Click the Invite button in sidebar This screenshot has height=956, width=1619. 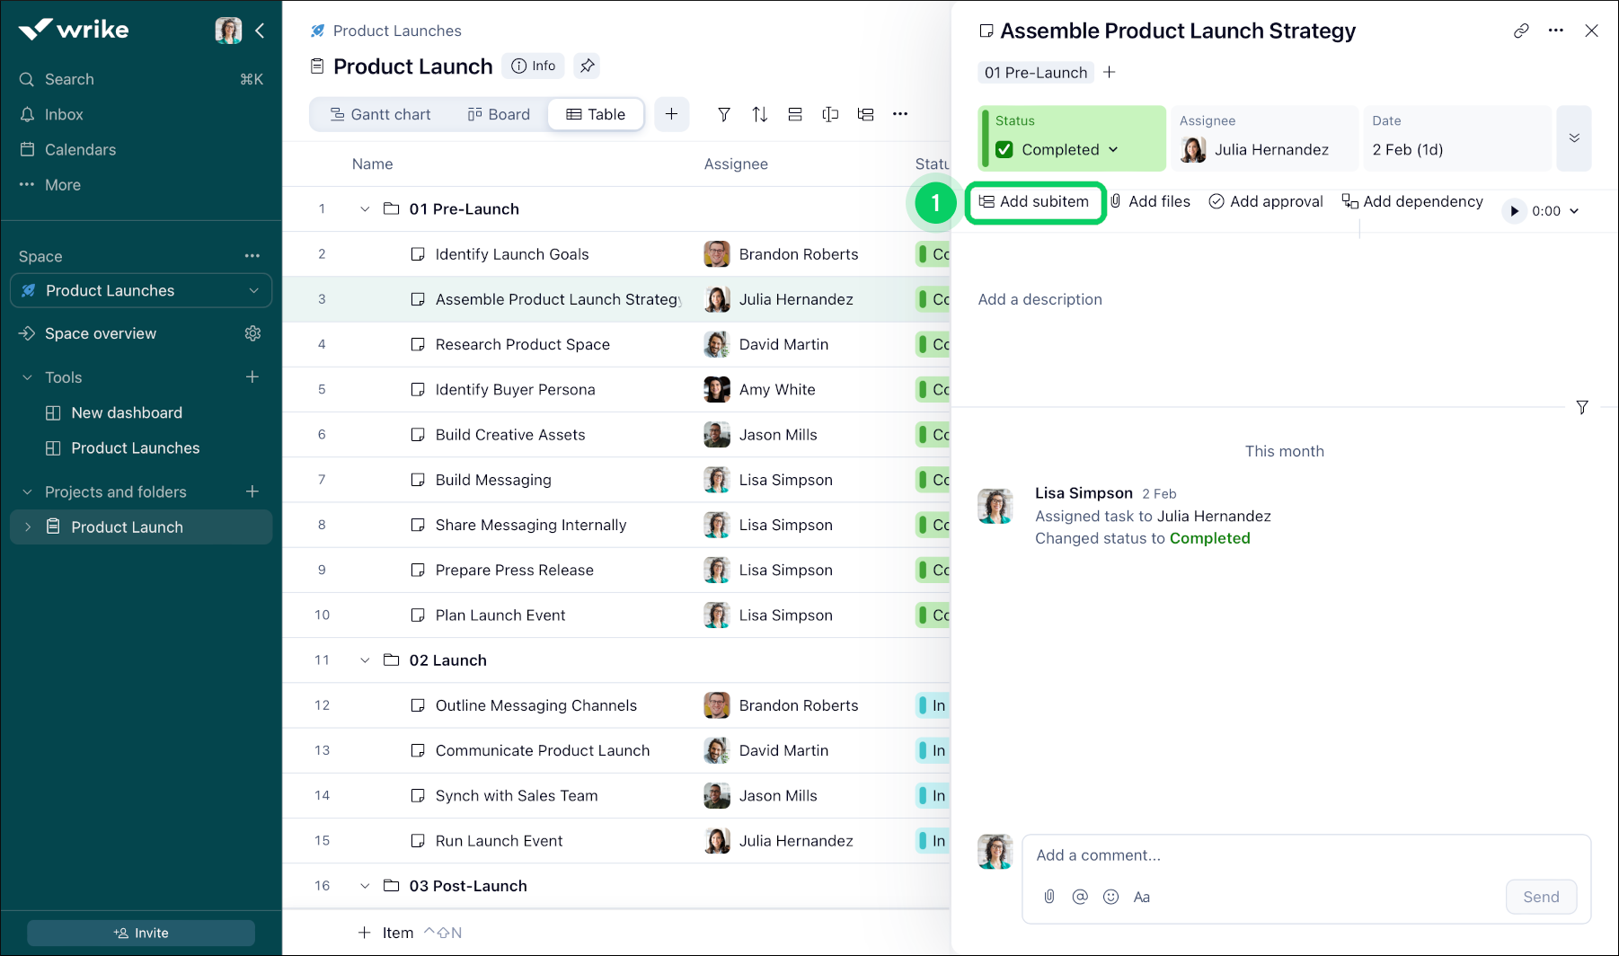(x=141, y=933)
